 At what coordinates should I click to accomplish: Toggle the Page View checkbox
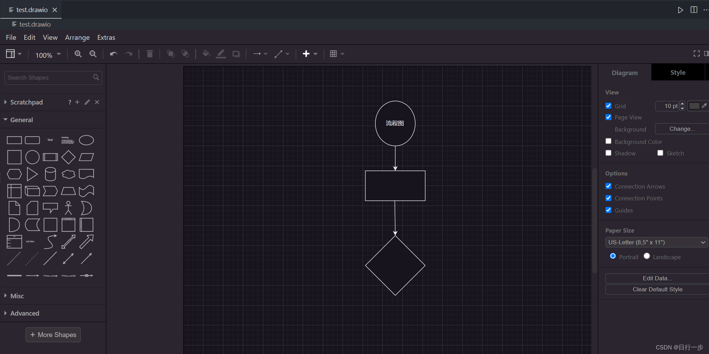coord(609,117)
